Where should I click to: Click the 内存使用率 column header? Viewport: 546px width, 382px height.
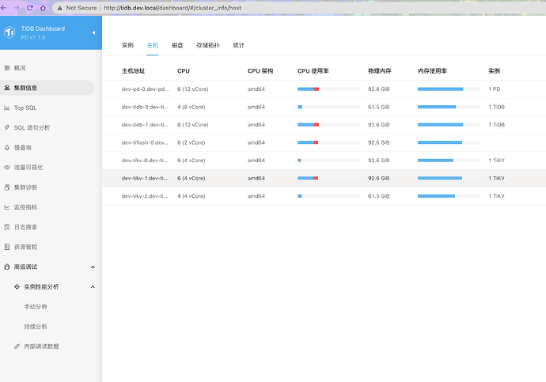coord(432,71)
